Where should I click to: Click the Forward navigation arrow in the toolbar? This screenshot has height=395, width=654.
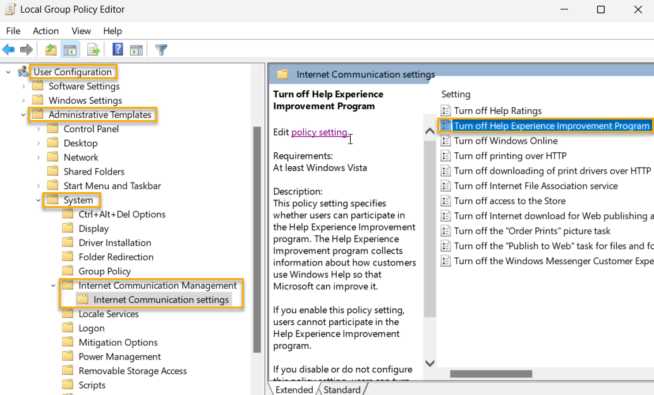tap(25, 49)
